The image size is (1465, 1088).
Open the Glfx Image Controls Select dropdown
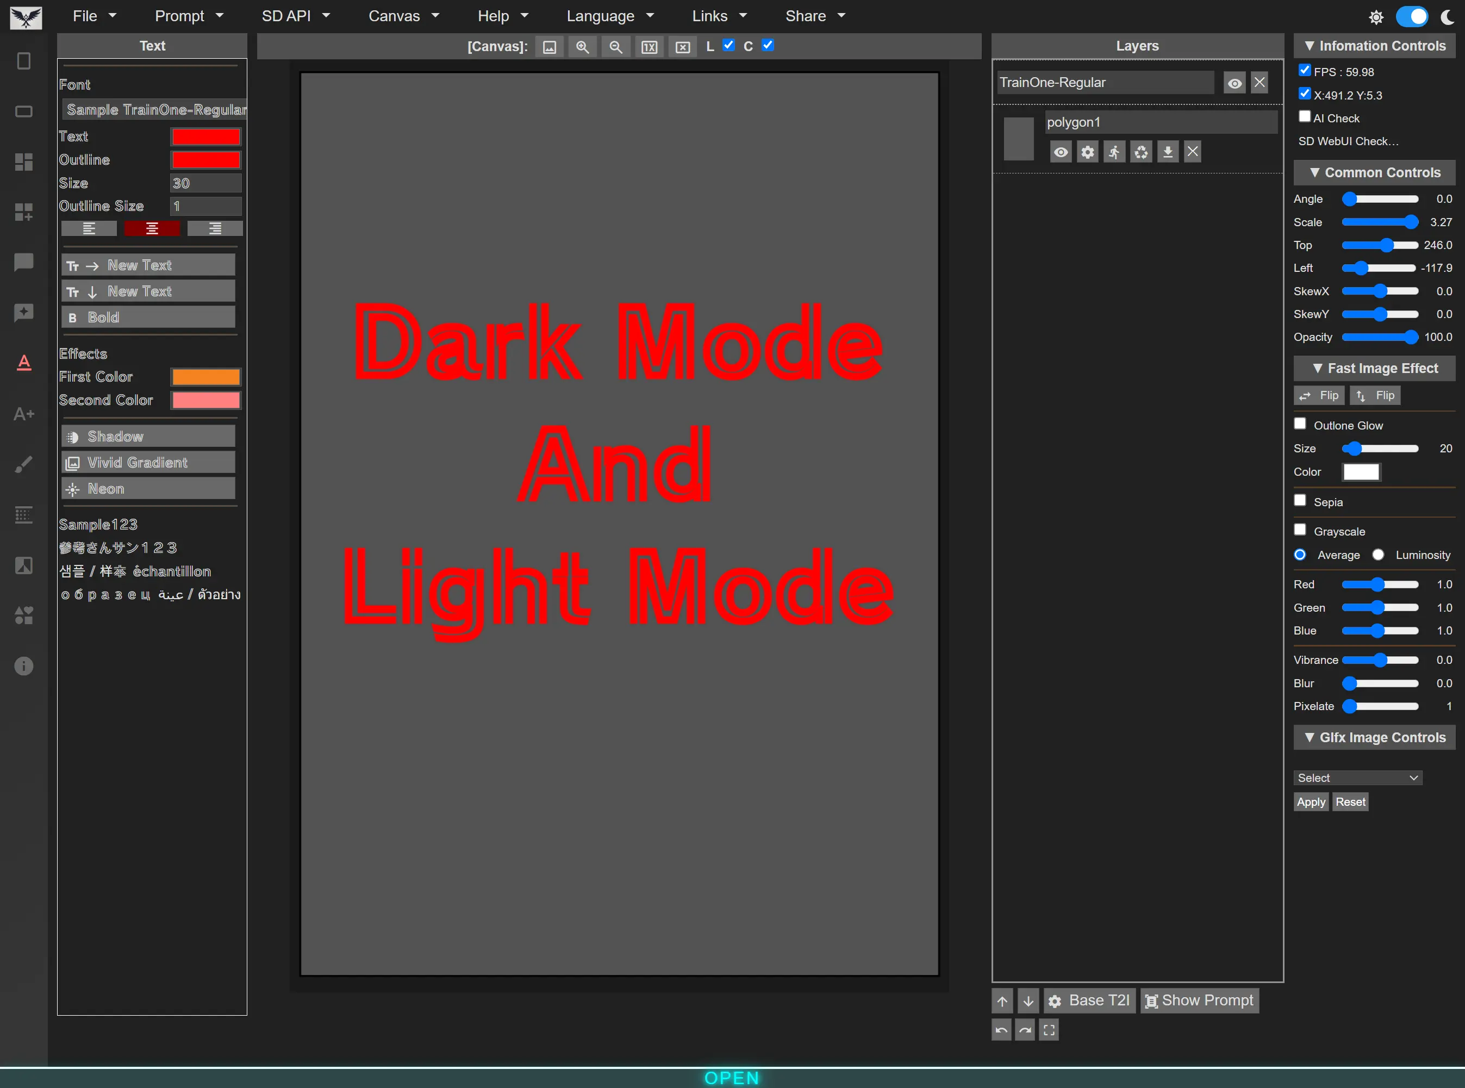[x=1357, y=778]
